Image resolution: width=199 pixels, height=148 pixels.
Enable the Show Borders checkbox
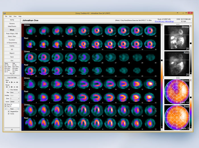[9, 90]
